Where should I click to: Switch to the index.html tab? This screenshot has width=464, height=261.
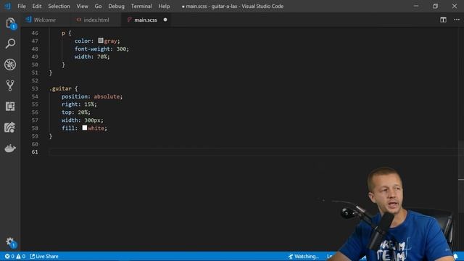[96, 20]
